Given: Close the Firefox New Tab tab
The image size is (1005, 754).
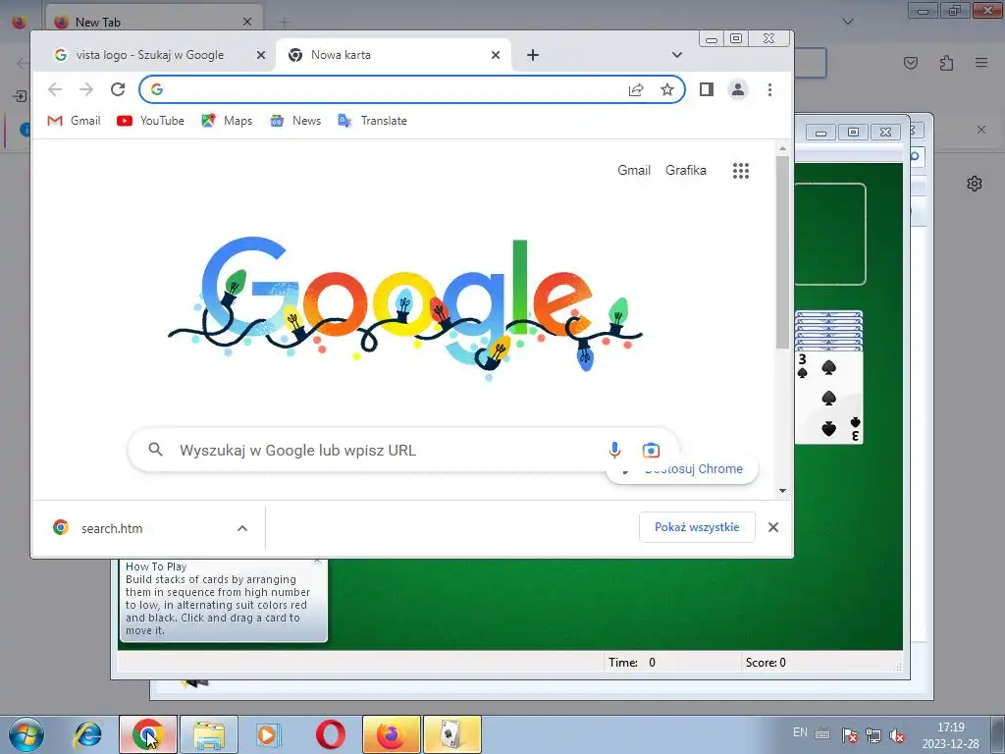Looking at the screenshot, I should click(247, 22).
